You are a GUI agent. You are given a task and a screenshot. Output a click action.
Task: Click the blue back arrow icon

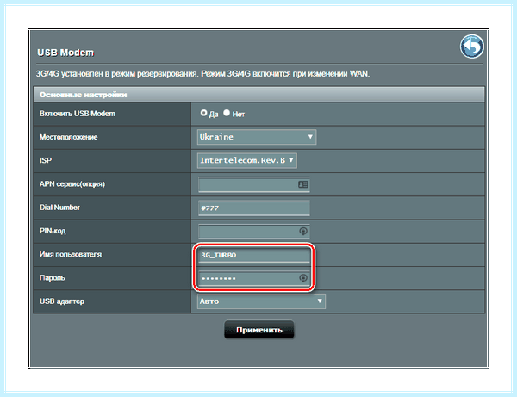click(472, 47)
